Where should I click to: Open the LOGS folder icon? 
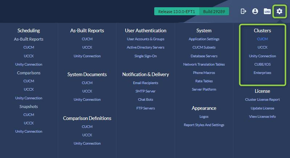tap(267, 11)
